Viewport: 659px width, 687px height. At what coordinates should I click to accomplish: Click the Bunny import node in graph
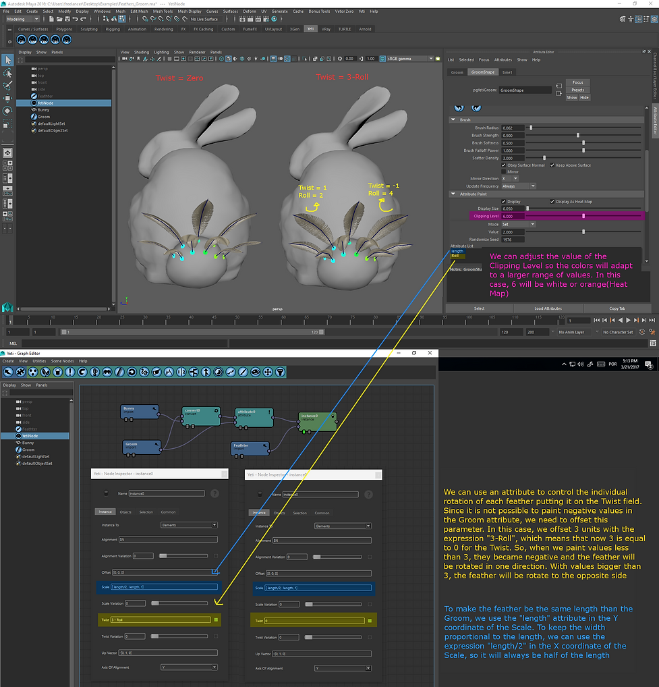pyautogui.click(x=139, y=412)
